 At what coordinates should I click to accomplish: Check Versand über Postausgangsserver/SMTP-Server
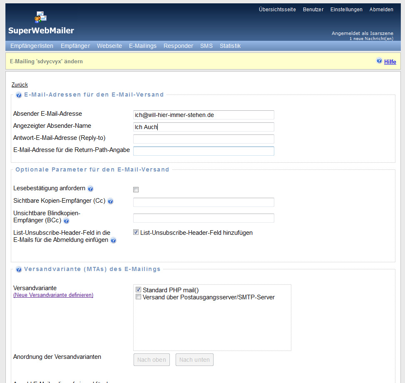(138, 297)
